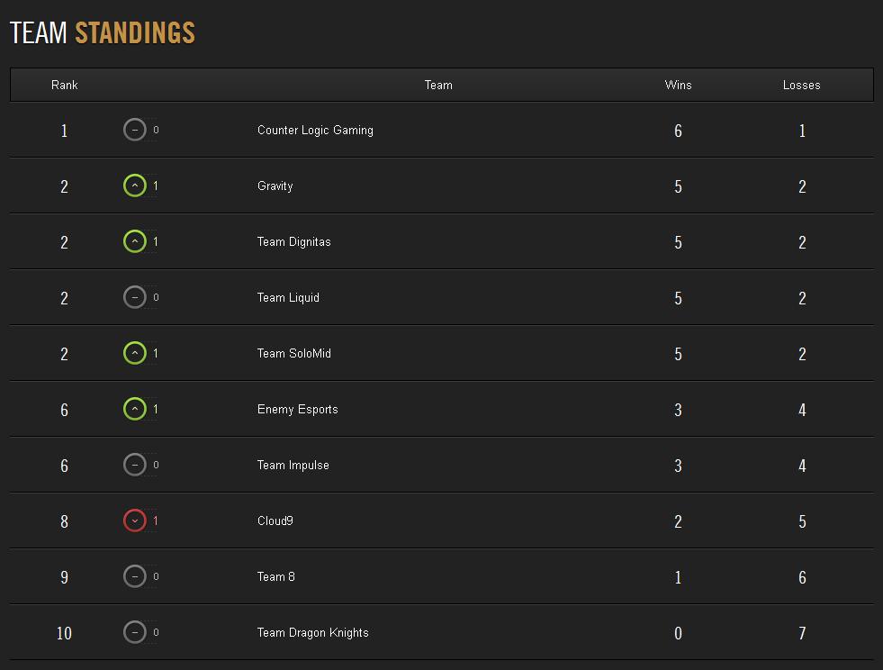Click the Rank column header
Viewport: 883px width, 670px height.
[x=64, y=85]
